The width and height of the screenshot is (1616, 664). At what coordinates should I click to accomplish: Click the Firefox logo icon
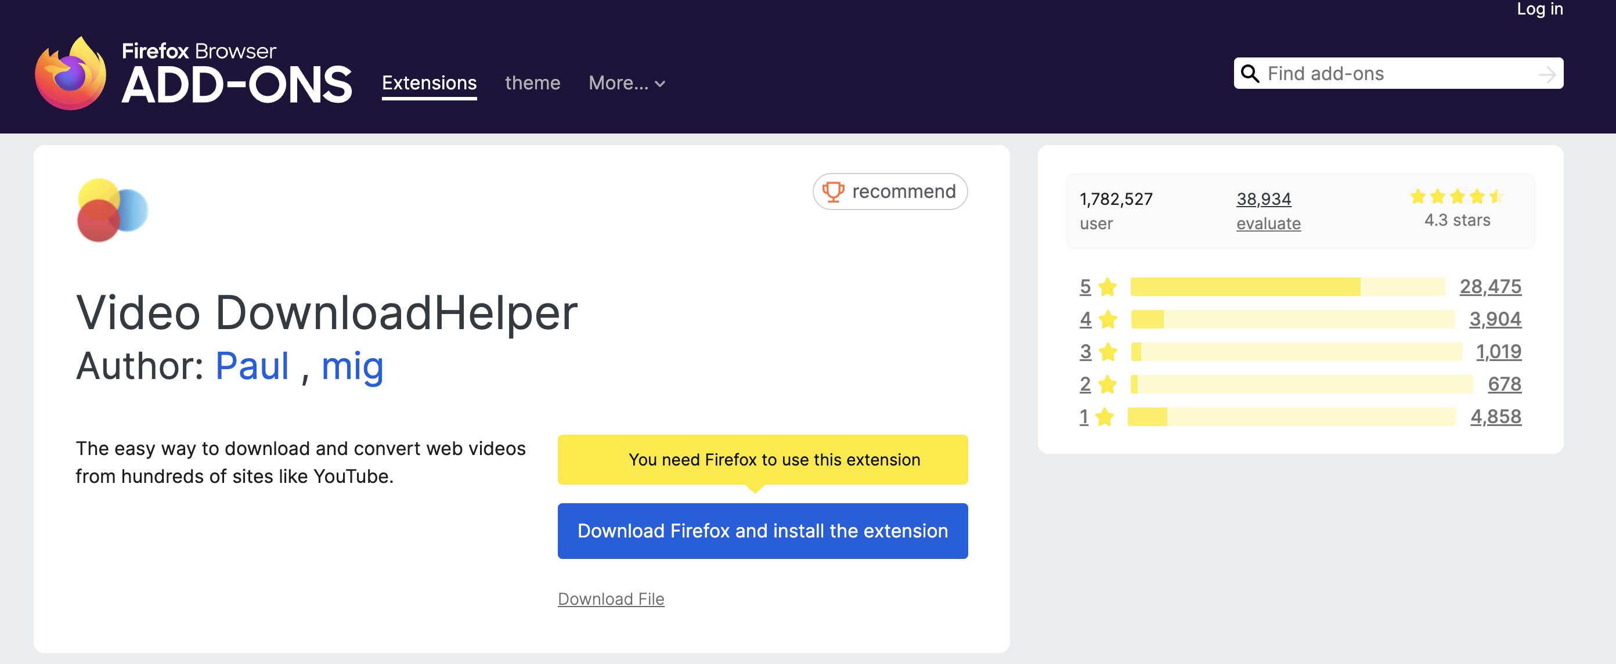point(70,73)
